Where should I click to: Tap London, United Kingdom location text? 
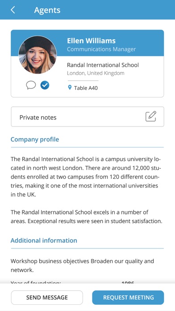point(96,73)
